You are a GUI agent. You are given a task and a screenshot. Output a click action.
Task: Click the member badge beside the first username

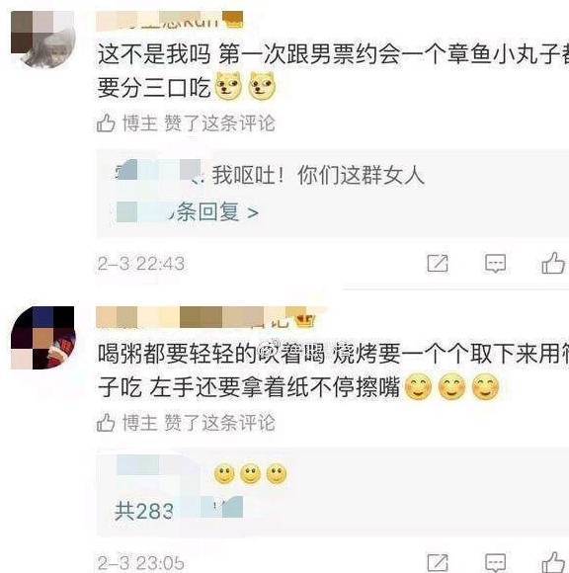tap(233, 20)
